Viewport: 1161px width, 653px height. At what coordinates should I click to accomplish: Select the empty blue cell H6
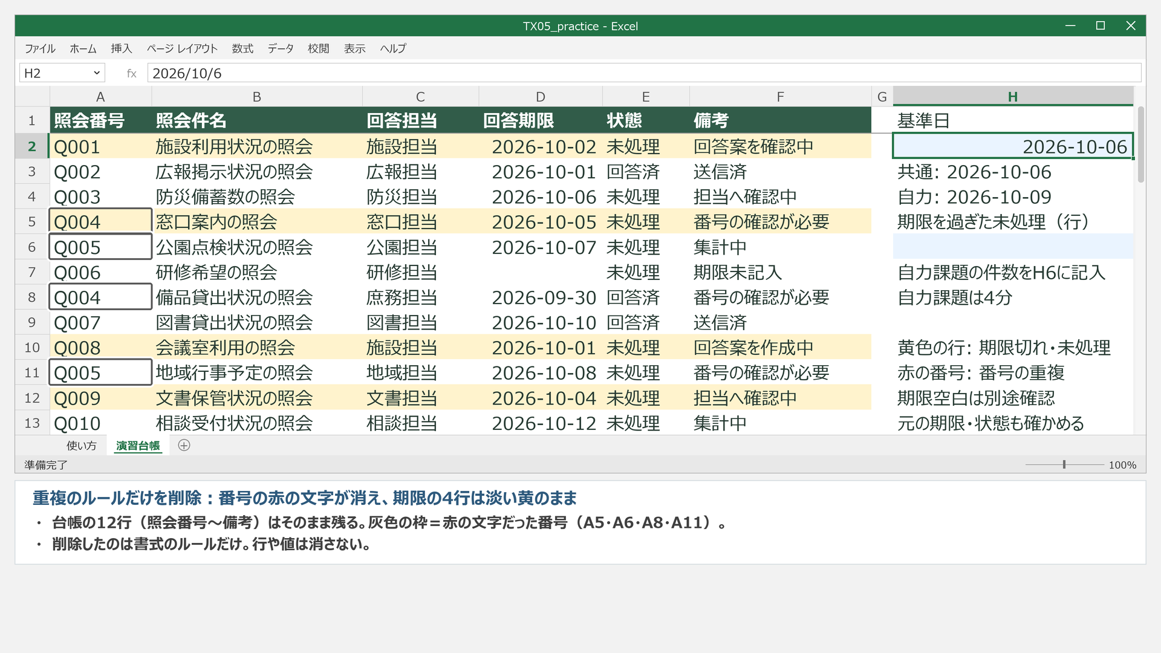coord(1013,247)
